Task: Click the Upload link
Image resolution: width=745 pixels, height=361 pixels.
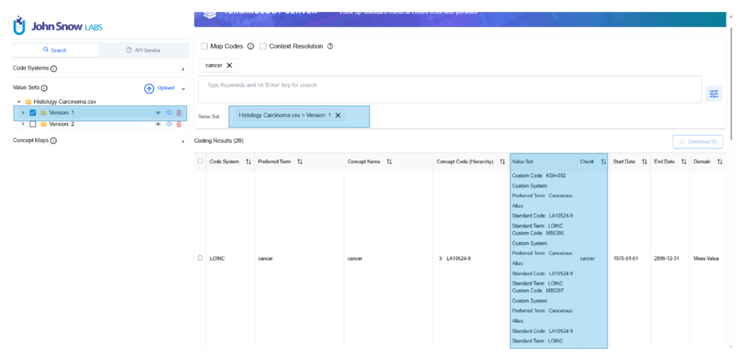Action: point(166,88)
